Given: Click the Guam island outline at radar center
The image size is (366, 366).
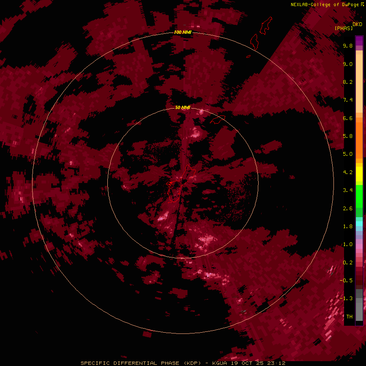Looking at the screenshot, I should (181, 184).
